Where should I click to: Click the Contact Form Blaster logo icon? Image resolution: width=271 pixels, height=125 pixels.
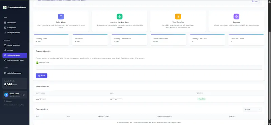[5, 7]
